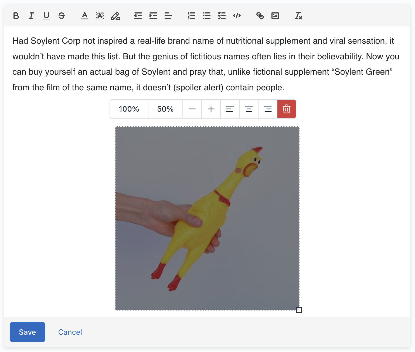This screenshot has width=415, height=352.
Task: Apply strikethrough to text
Action: (62, 16)
